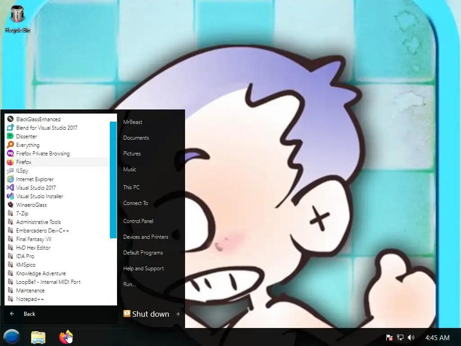Click the Blend for Visual Studio 2017 icon
Viewport: 461px width, 346px height.
click(x=10, y=127)
